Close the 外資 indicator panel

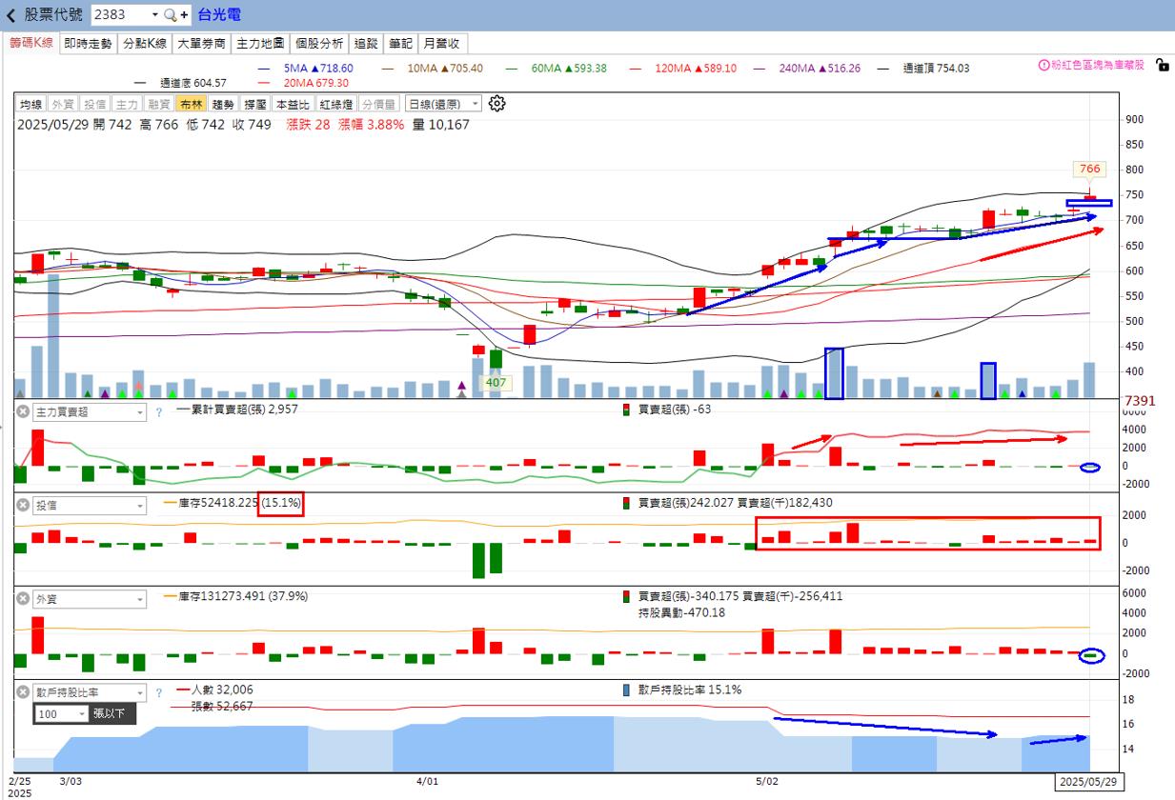tap(22, 599)
